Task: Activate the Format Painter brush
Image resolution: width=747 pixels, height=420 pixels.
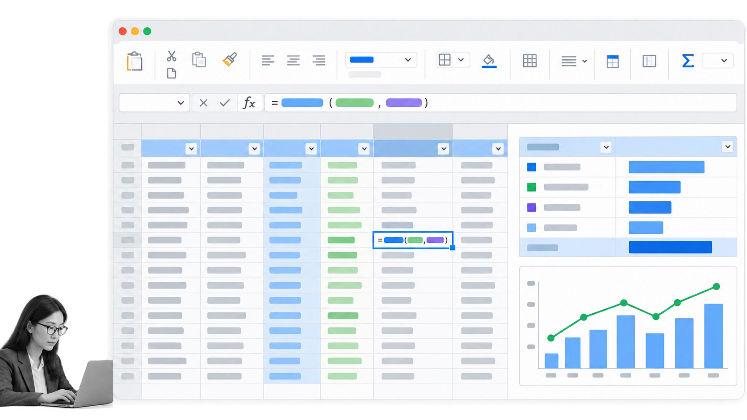Action: 230,59
